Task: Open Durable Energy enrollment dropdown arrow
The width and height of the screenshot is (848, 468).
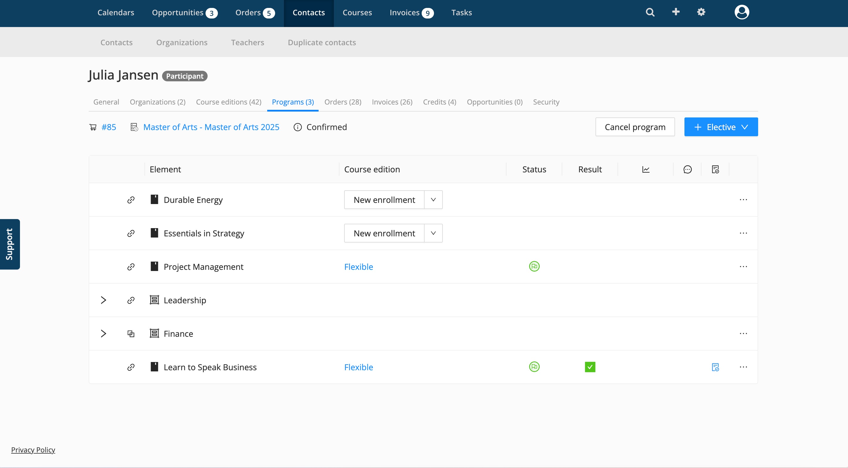Action: 433,200
